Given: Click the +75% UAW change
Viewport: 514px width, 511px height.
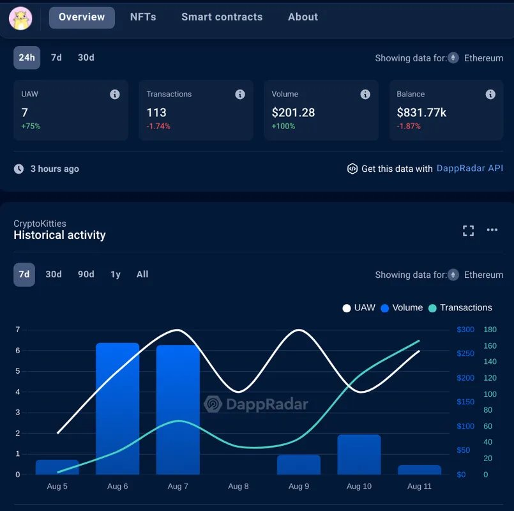Looking at the screenshot, I should pyautogui.click(x=31, y=126).
